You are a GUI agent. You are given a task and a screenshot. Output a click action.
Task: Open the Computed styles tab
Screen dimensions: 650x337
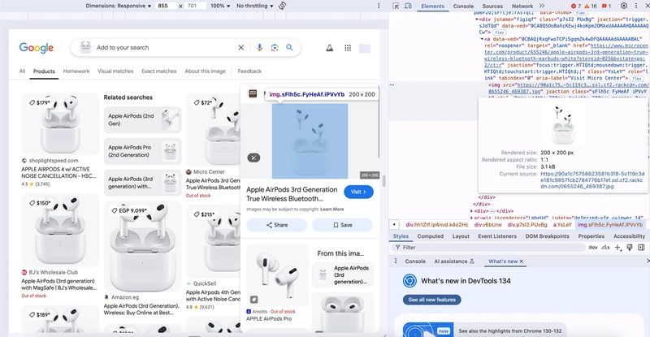pyautogui.click(x=431, y=236)
